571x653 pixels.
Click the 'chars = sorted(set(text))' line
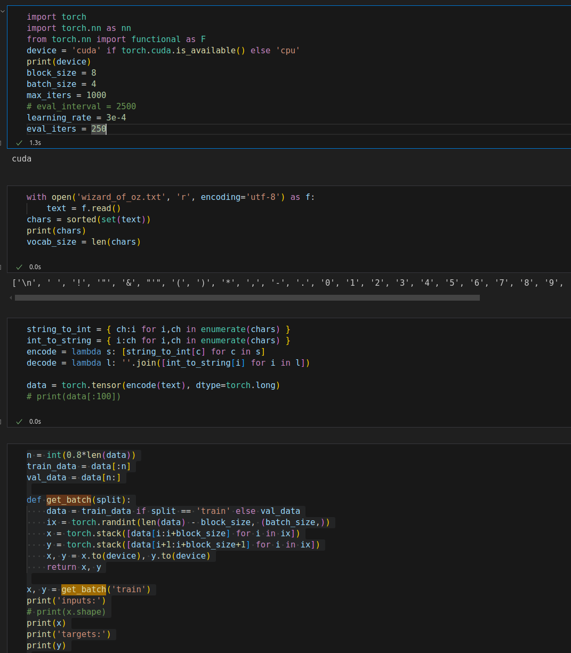(x=89, y=220)
